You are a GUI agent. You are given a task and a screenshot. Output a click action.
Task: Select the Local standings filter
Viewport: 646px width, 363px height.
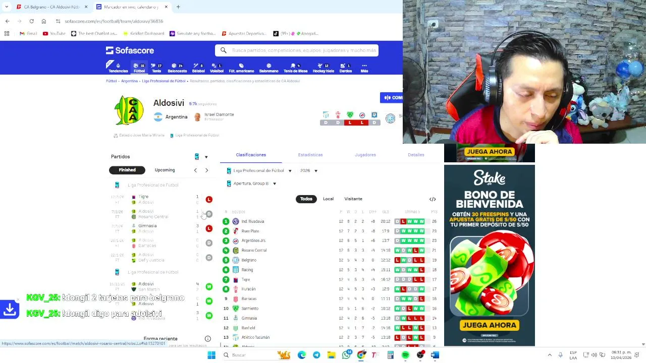click(328, 199)
